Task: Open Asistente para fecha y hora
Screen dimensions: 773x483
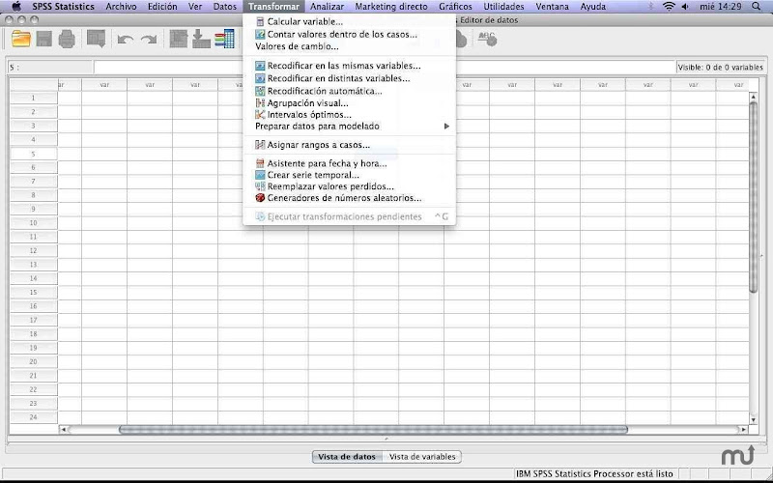Action: pyautogui.click(x=350, y=163)
